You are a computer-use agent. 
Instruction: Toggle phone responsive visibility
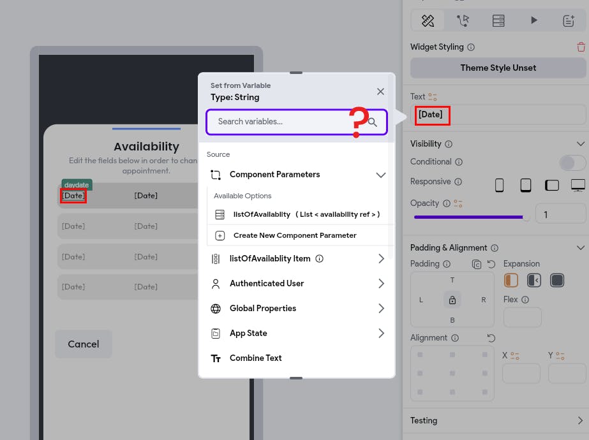[x=499, y=185]
